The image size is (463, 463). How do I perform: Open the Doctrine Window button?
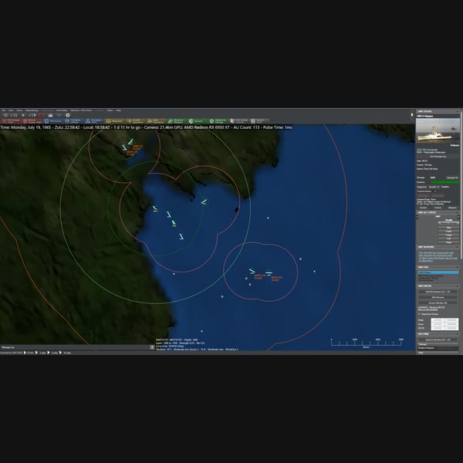(x=438, y=340)
